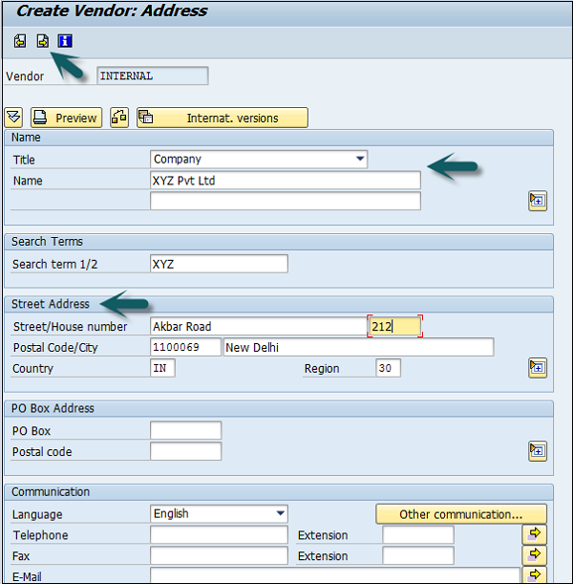Click the Vendor field showing INTERNAL
Image resolution: width=573 pixels, height=584 pixels.
coord(152,76)
